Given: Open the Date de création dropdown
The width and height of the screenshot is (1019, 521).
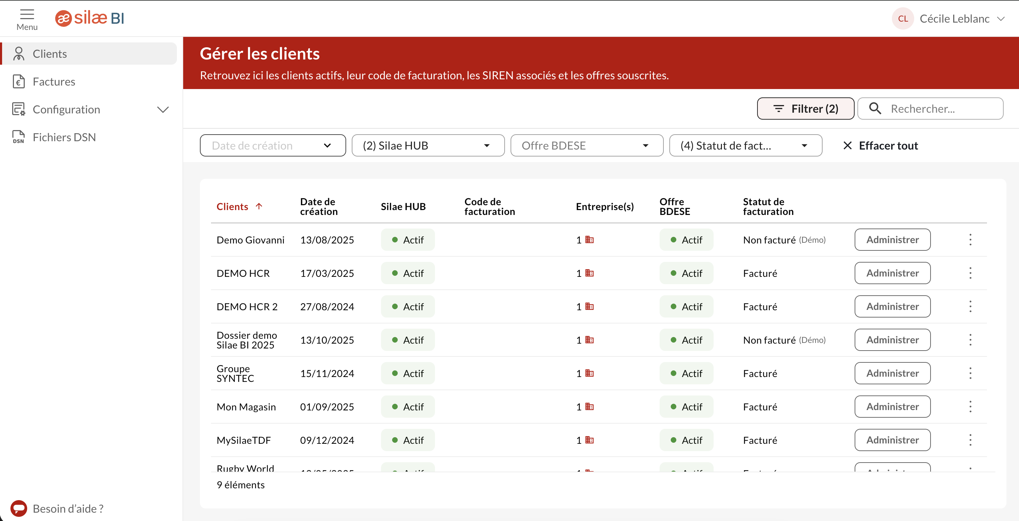Looking at the screenshot, I should [273, 146].
